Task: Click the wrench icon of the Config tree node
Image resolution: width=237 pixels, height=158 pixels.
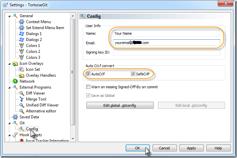Action: coord(22,129)
